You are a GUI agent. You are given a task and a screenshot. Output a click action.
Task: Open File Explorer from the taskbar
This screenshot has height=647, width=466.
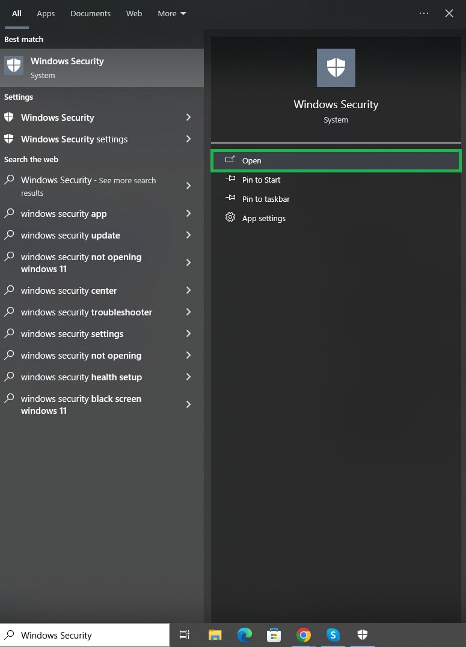click(x=215, y=635)
